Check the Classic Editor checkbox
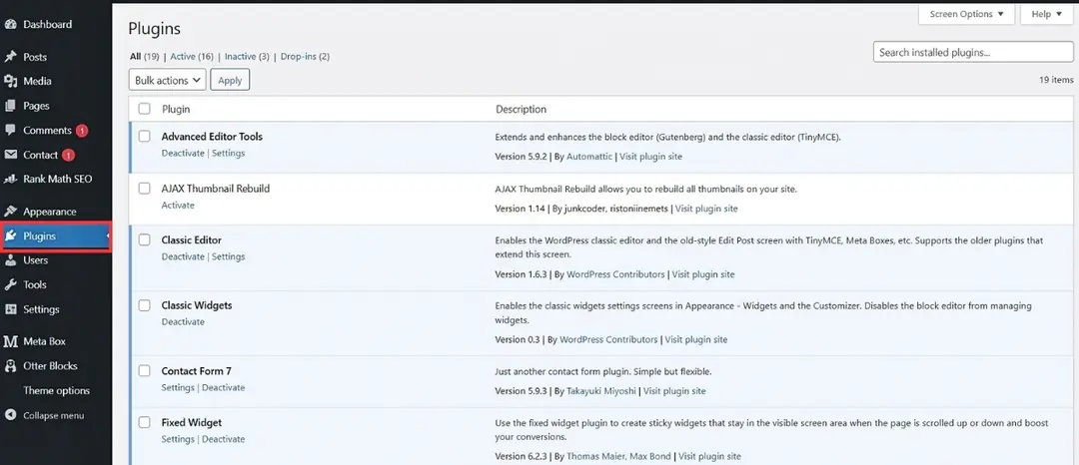This screenshot has height=465, width=1079. (144, 239)
